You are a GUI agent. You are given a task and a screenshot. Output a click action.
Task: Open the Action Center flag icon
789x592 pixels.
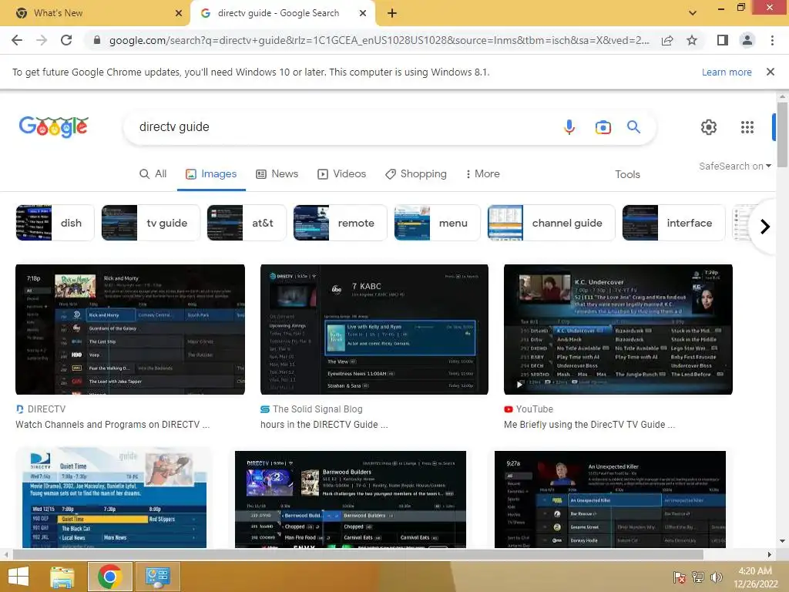[680, 577]
